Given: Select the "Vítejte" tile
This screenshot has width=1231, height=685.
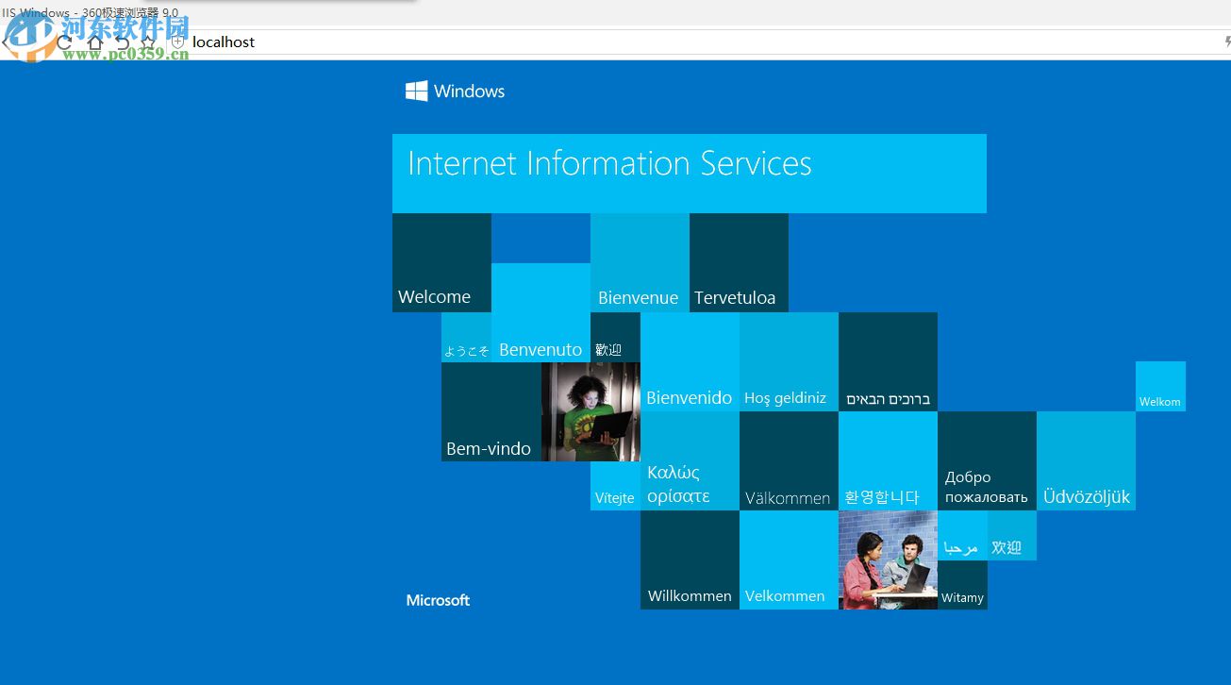Looking at the screenshot, I should [x=615, y=486].
